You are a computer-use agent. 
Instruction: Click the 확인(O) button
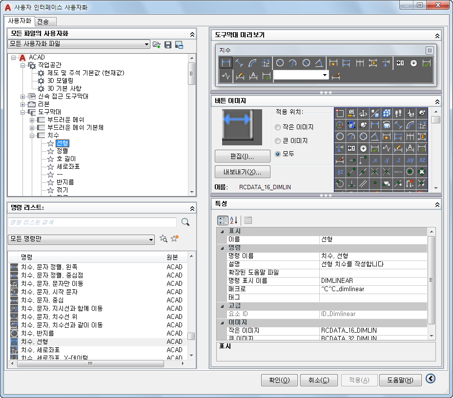click(x=279, y=380)
